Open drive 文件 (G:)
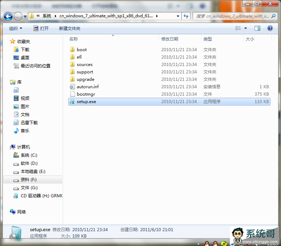The height and width of the screenshot is (246, 281). click(x=29, y=188)
